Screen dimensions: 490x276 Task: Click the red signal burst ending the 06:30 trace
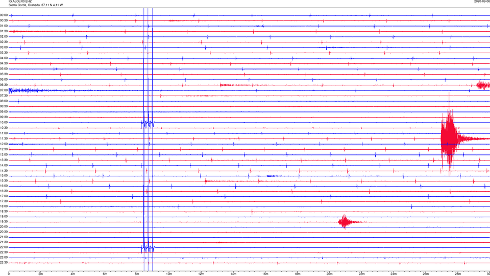tap(483, 85)
